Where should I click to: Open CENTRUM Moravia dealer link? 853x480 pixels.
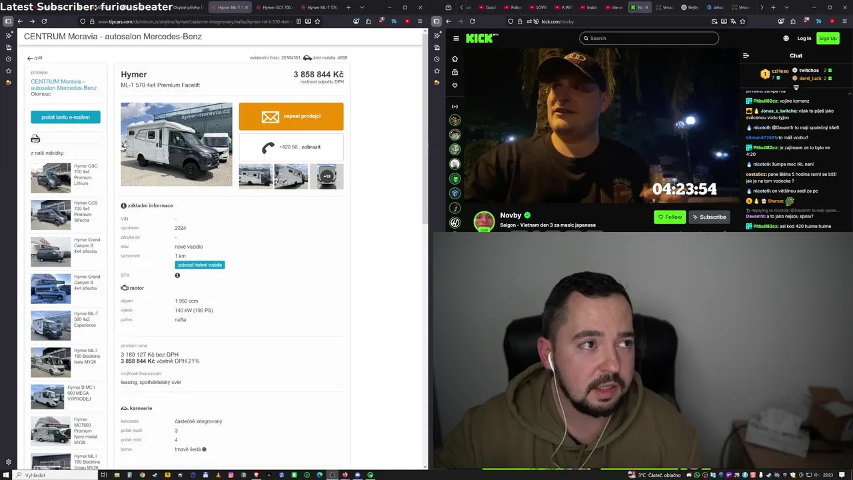[x=63, y=85]
